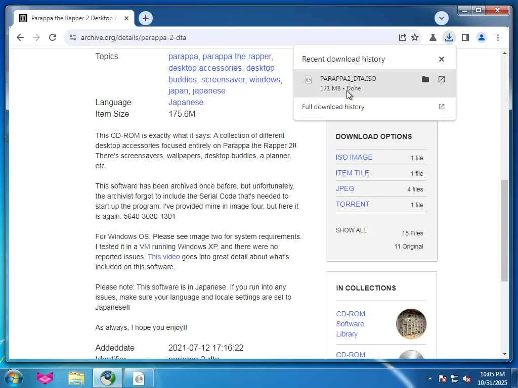
Task: Click SHOW ALL download files
Action: [x=351, y=230]
